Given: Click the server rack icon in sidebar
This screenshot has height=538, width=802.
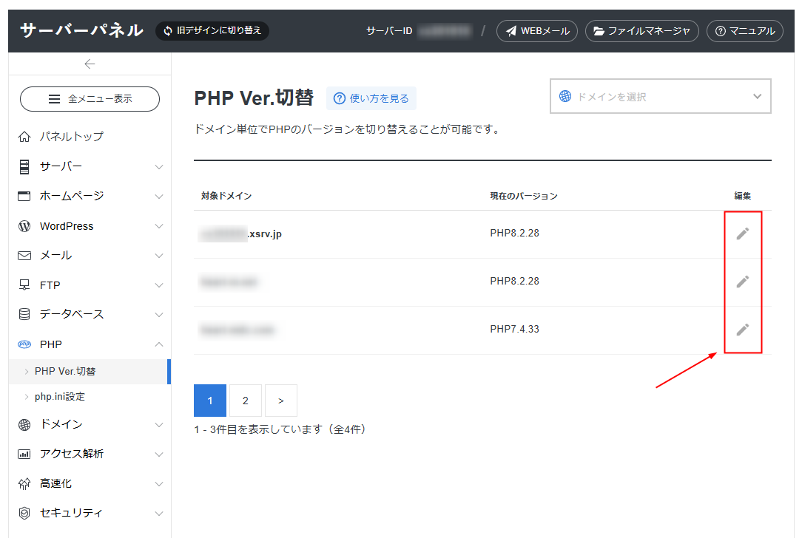Looking at the screenshot, I should [x=24, y=166].
